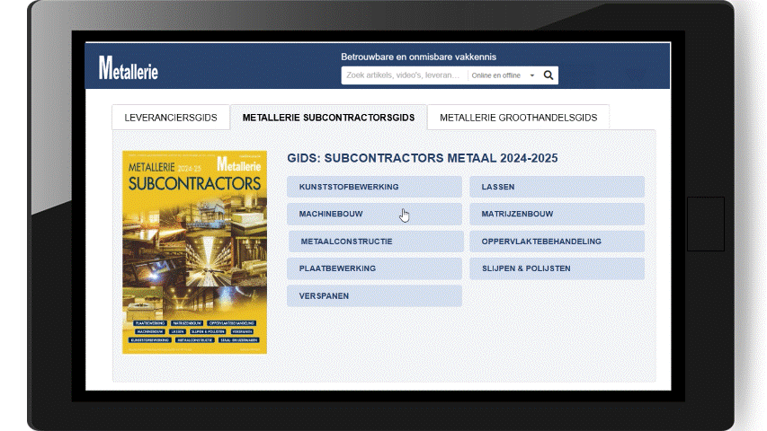767x431 pixels.
Task: Open the Metallerie logo homepage
Action: pos(129,67)
